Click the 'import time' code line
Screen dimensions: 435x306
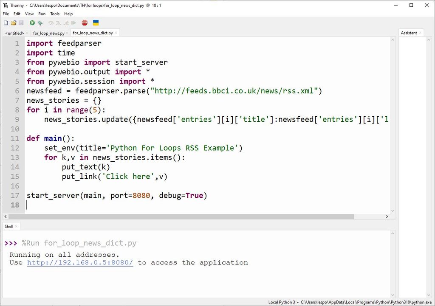click(x=51, y=53)
